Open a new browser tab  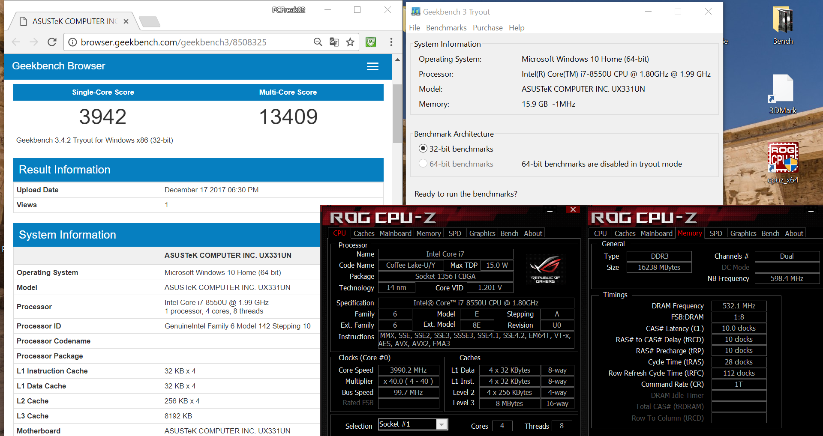pyautogui.click(x=150, y=21)
